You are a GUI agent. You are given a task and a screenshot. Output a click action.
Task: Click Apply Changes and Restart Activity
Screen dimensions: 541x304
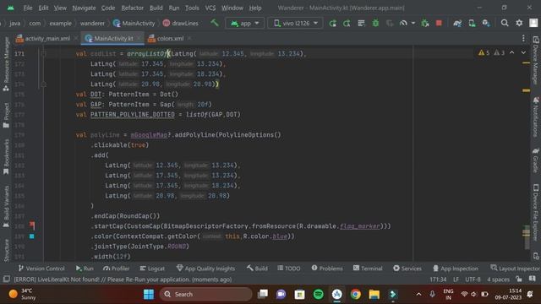(x=332, y=23)
